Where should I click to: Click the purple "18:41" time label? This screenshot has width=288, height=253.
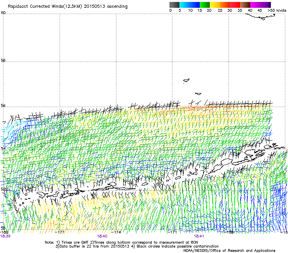point(199,236)
